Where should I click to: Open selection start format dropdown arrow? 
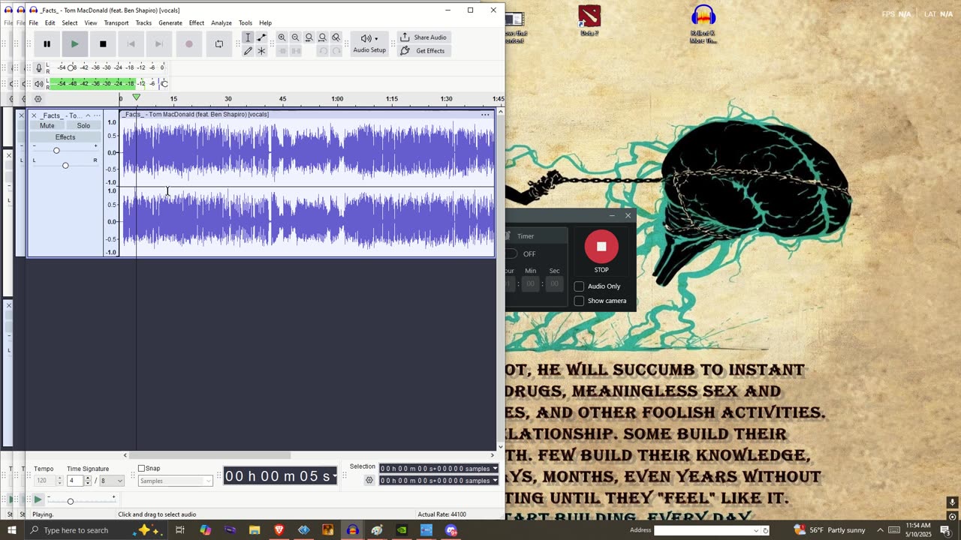coord(494,469)
